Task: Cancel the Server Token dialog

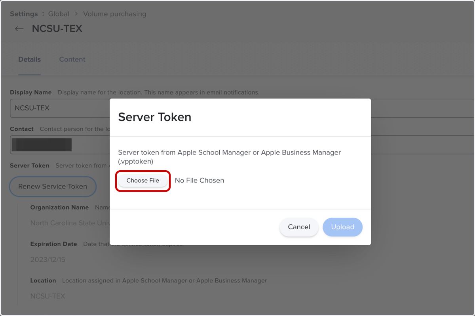Action: (x=299, y=227)
